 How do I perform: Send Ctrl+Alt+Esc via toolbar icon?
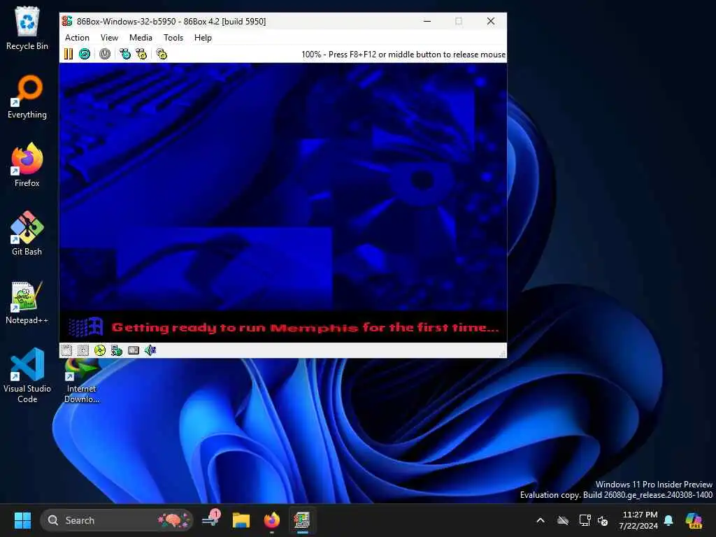(x=141, y=54)
